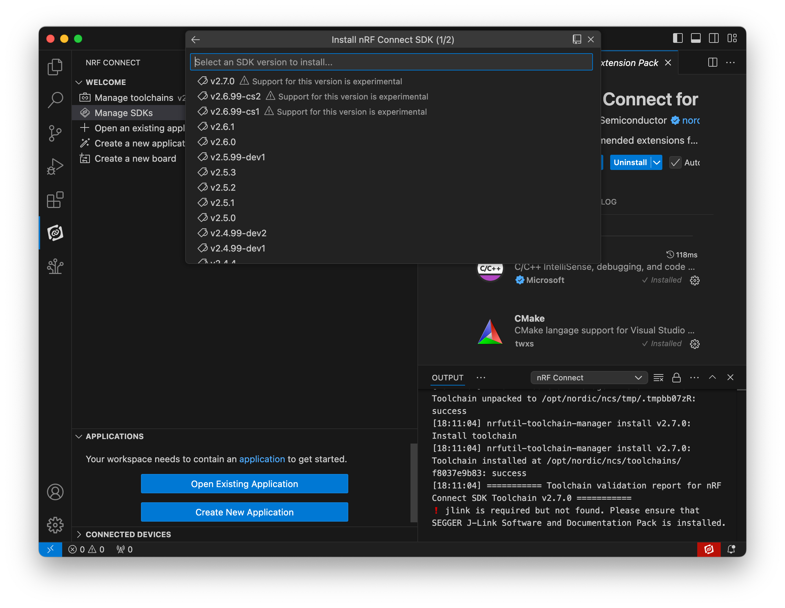Click the sidebar vertical scrollbar

[x=414, y=483]
